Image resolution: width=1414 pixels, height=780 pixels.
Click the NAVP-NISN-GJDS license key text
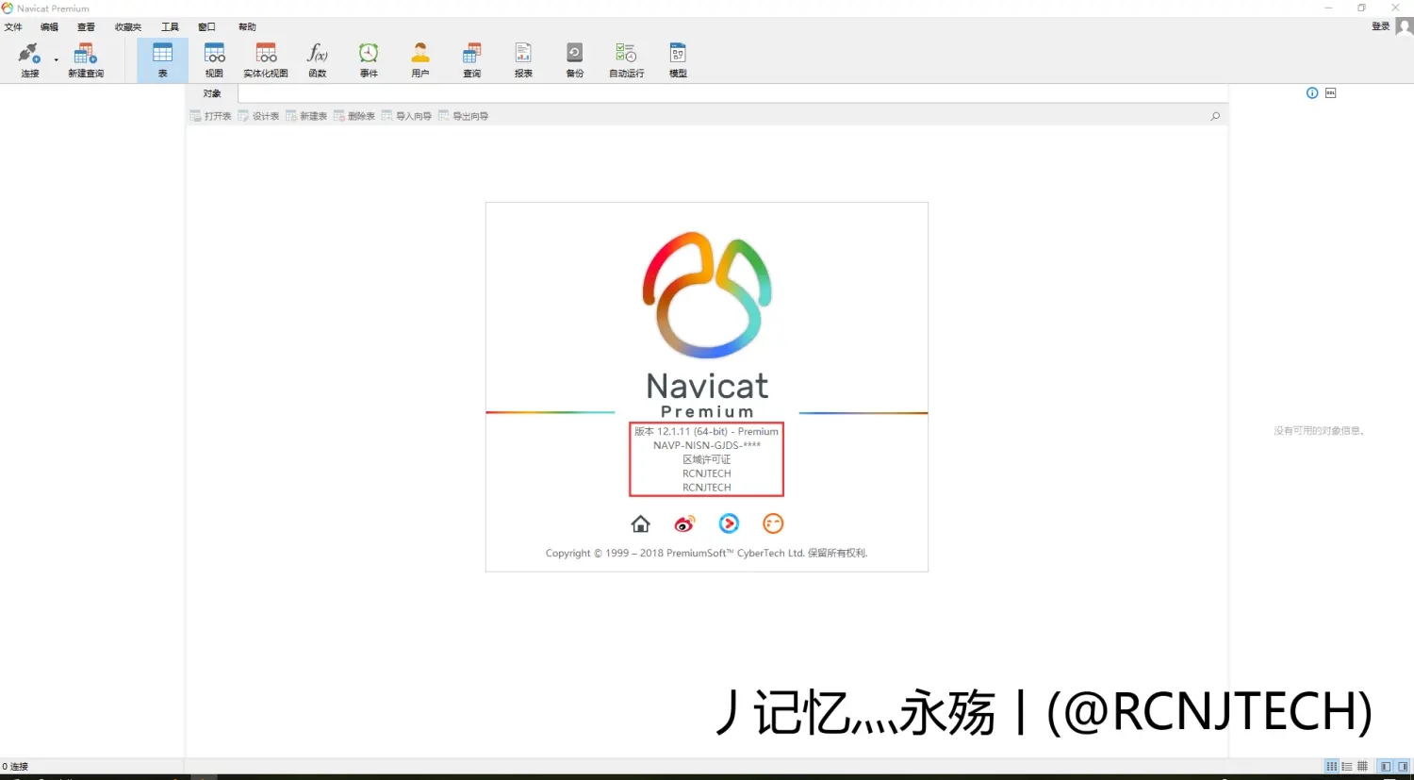coord(707,445)
